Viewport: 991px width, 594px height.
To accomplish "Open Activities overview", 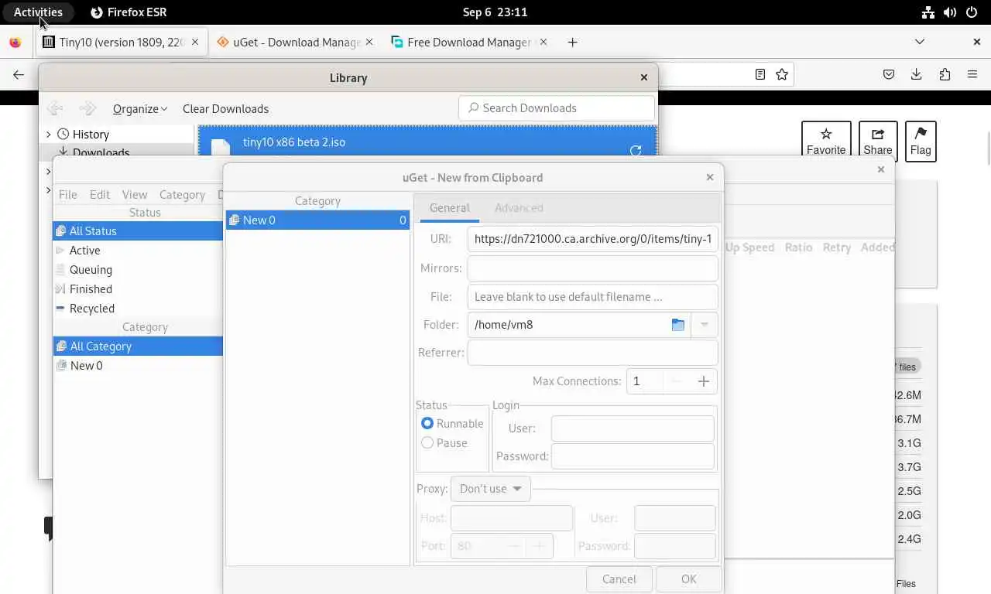I will click(38, 12).
